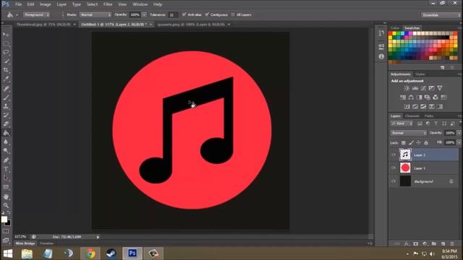Add a Brightness/Contrast adjustment
463x260 pixels.
tap(407, 88)
